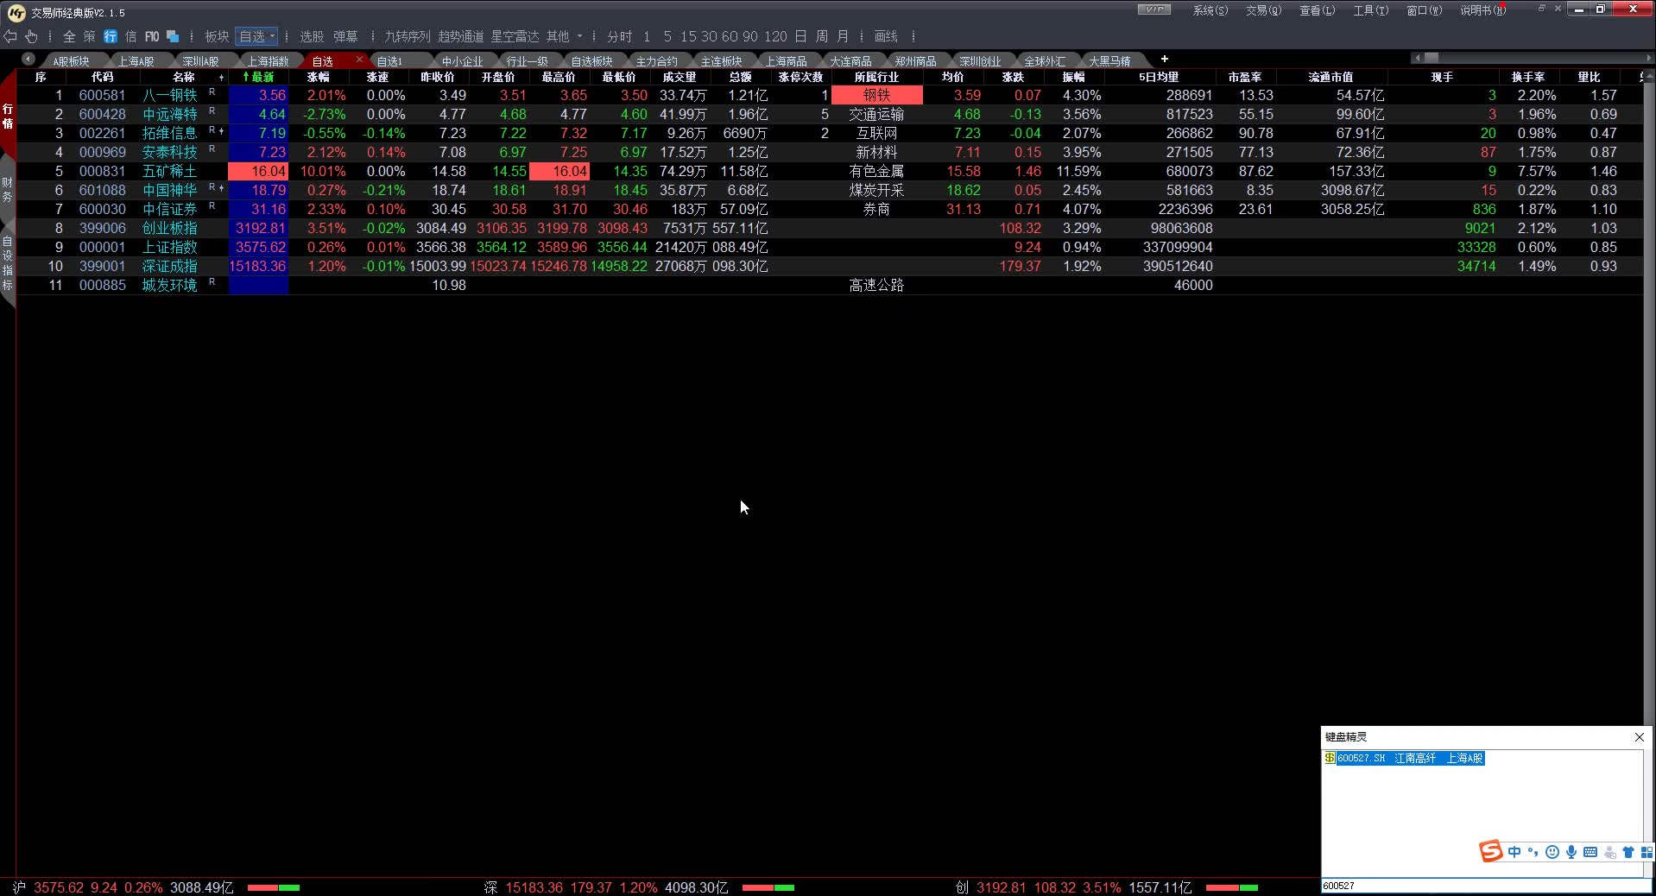Click the 板块 toolbar button
Image resolution: width=1656 pixels, height=896 pixels.
coord(217,36)
